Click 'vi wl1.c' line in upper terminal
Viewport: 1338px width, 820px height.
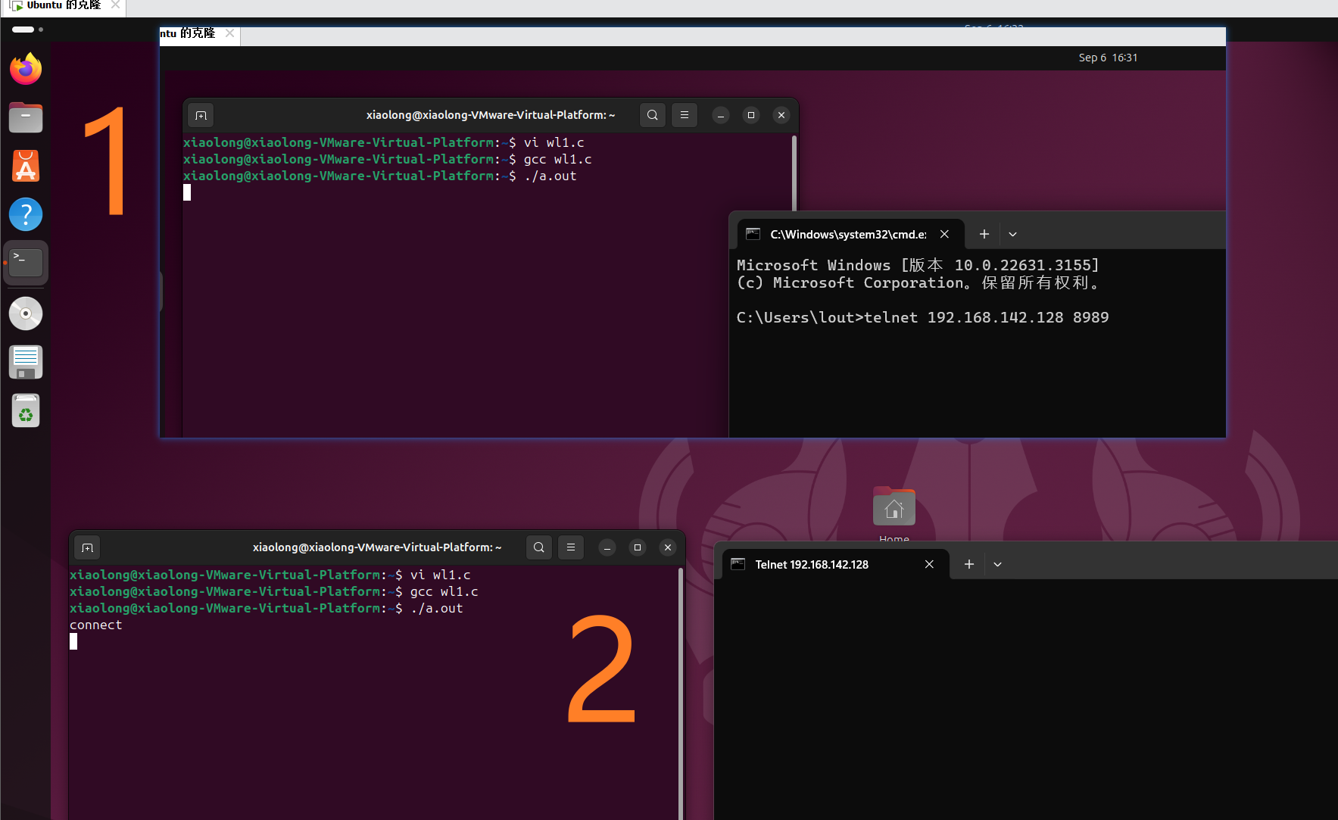click(384, 142)
